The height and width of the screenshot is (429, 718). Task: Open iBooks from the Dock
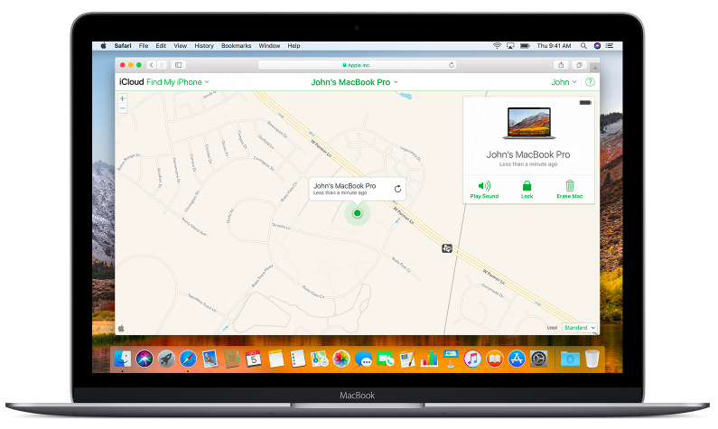coord(495,359)
